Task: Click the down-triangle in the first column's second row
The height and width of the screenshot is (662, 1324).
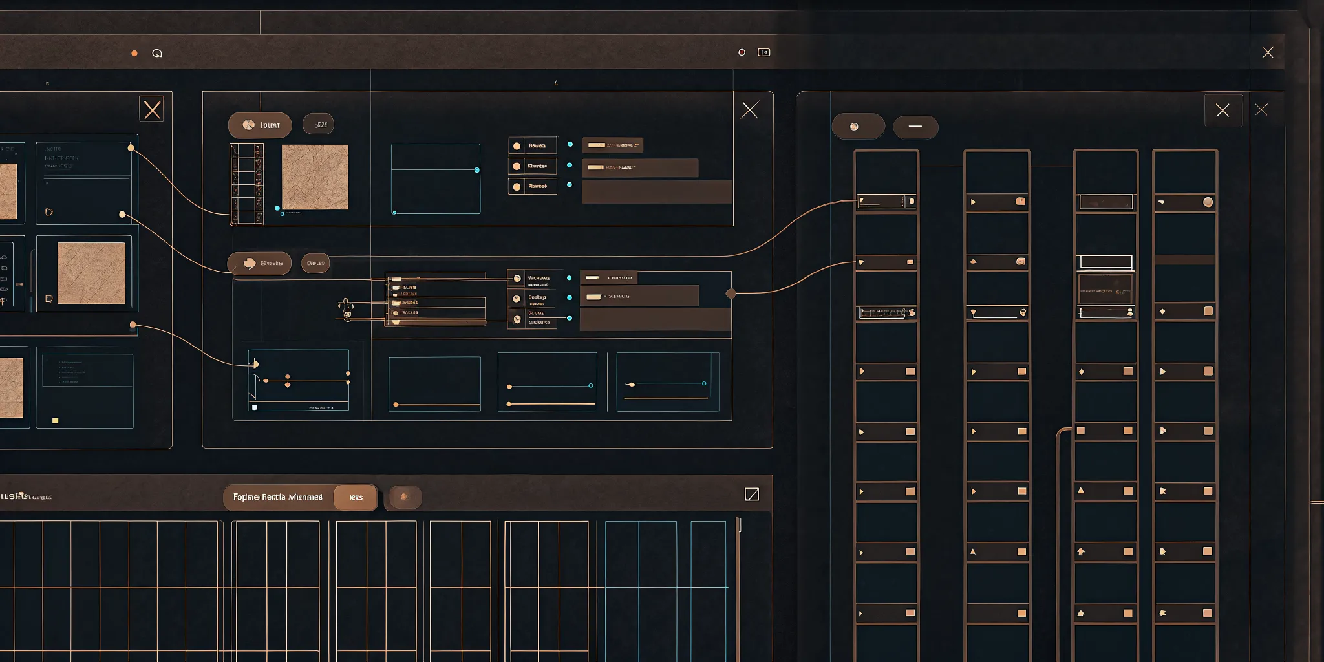Action: click(861, 262)
